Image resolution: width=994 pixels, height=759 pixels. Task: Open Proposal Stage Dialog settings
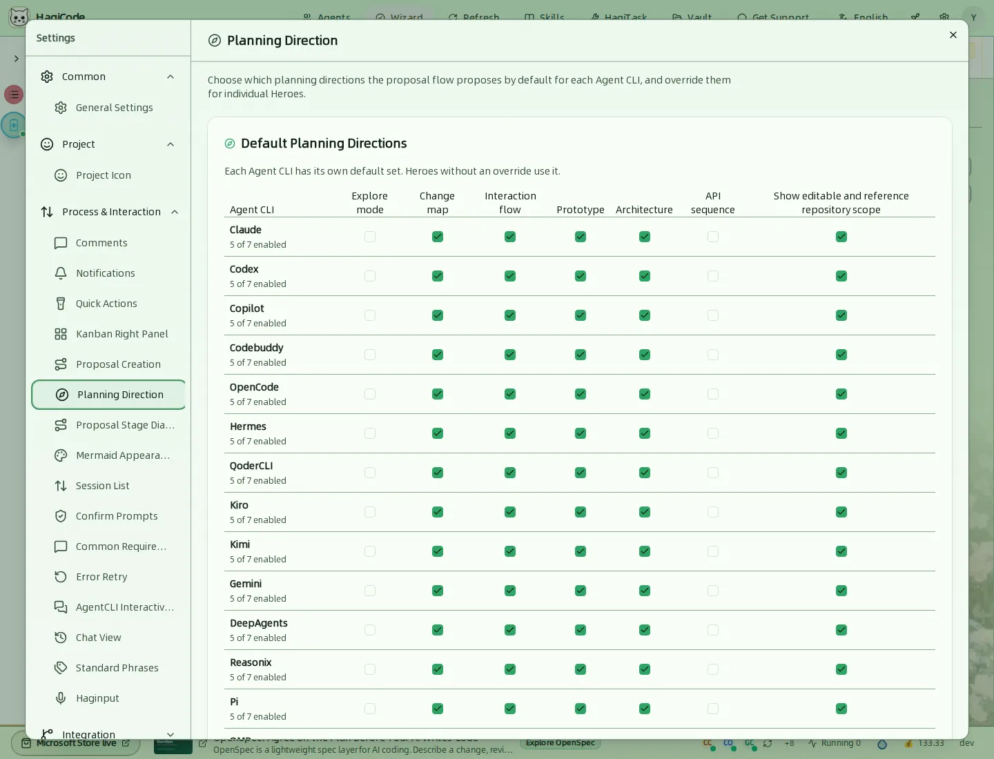click(x=109, y=425)
